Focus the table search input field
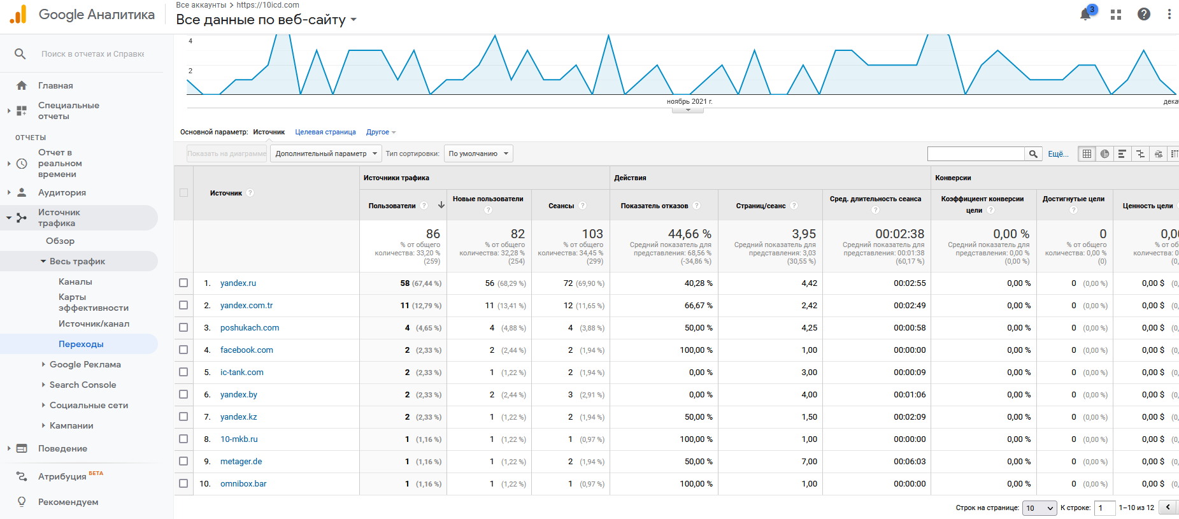 point(976,153)
